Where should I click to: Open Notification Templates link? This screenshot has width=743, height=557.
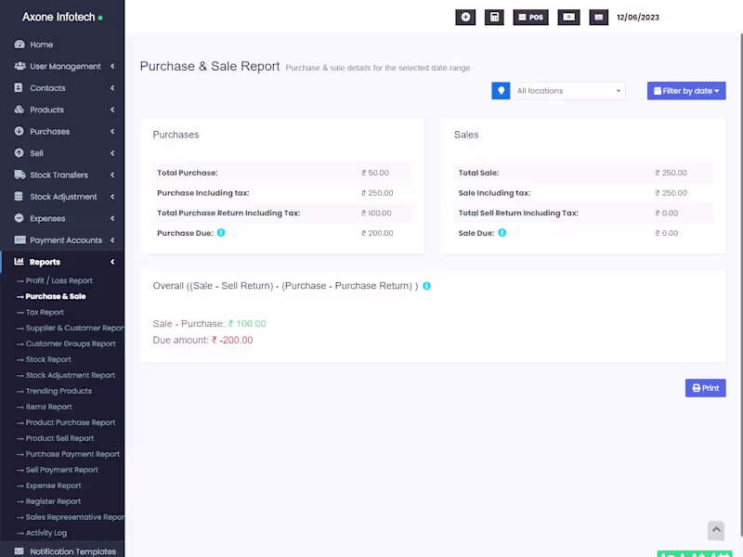pos(72,551)
